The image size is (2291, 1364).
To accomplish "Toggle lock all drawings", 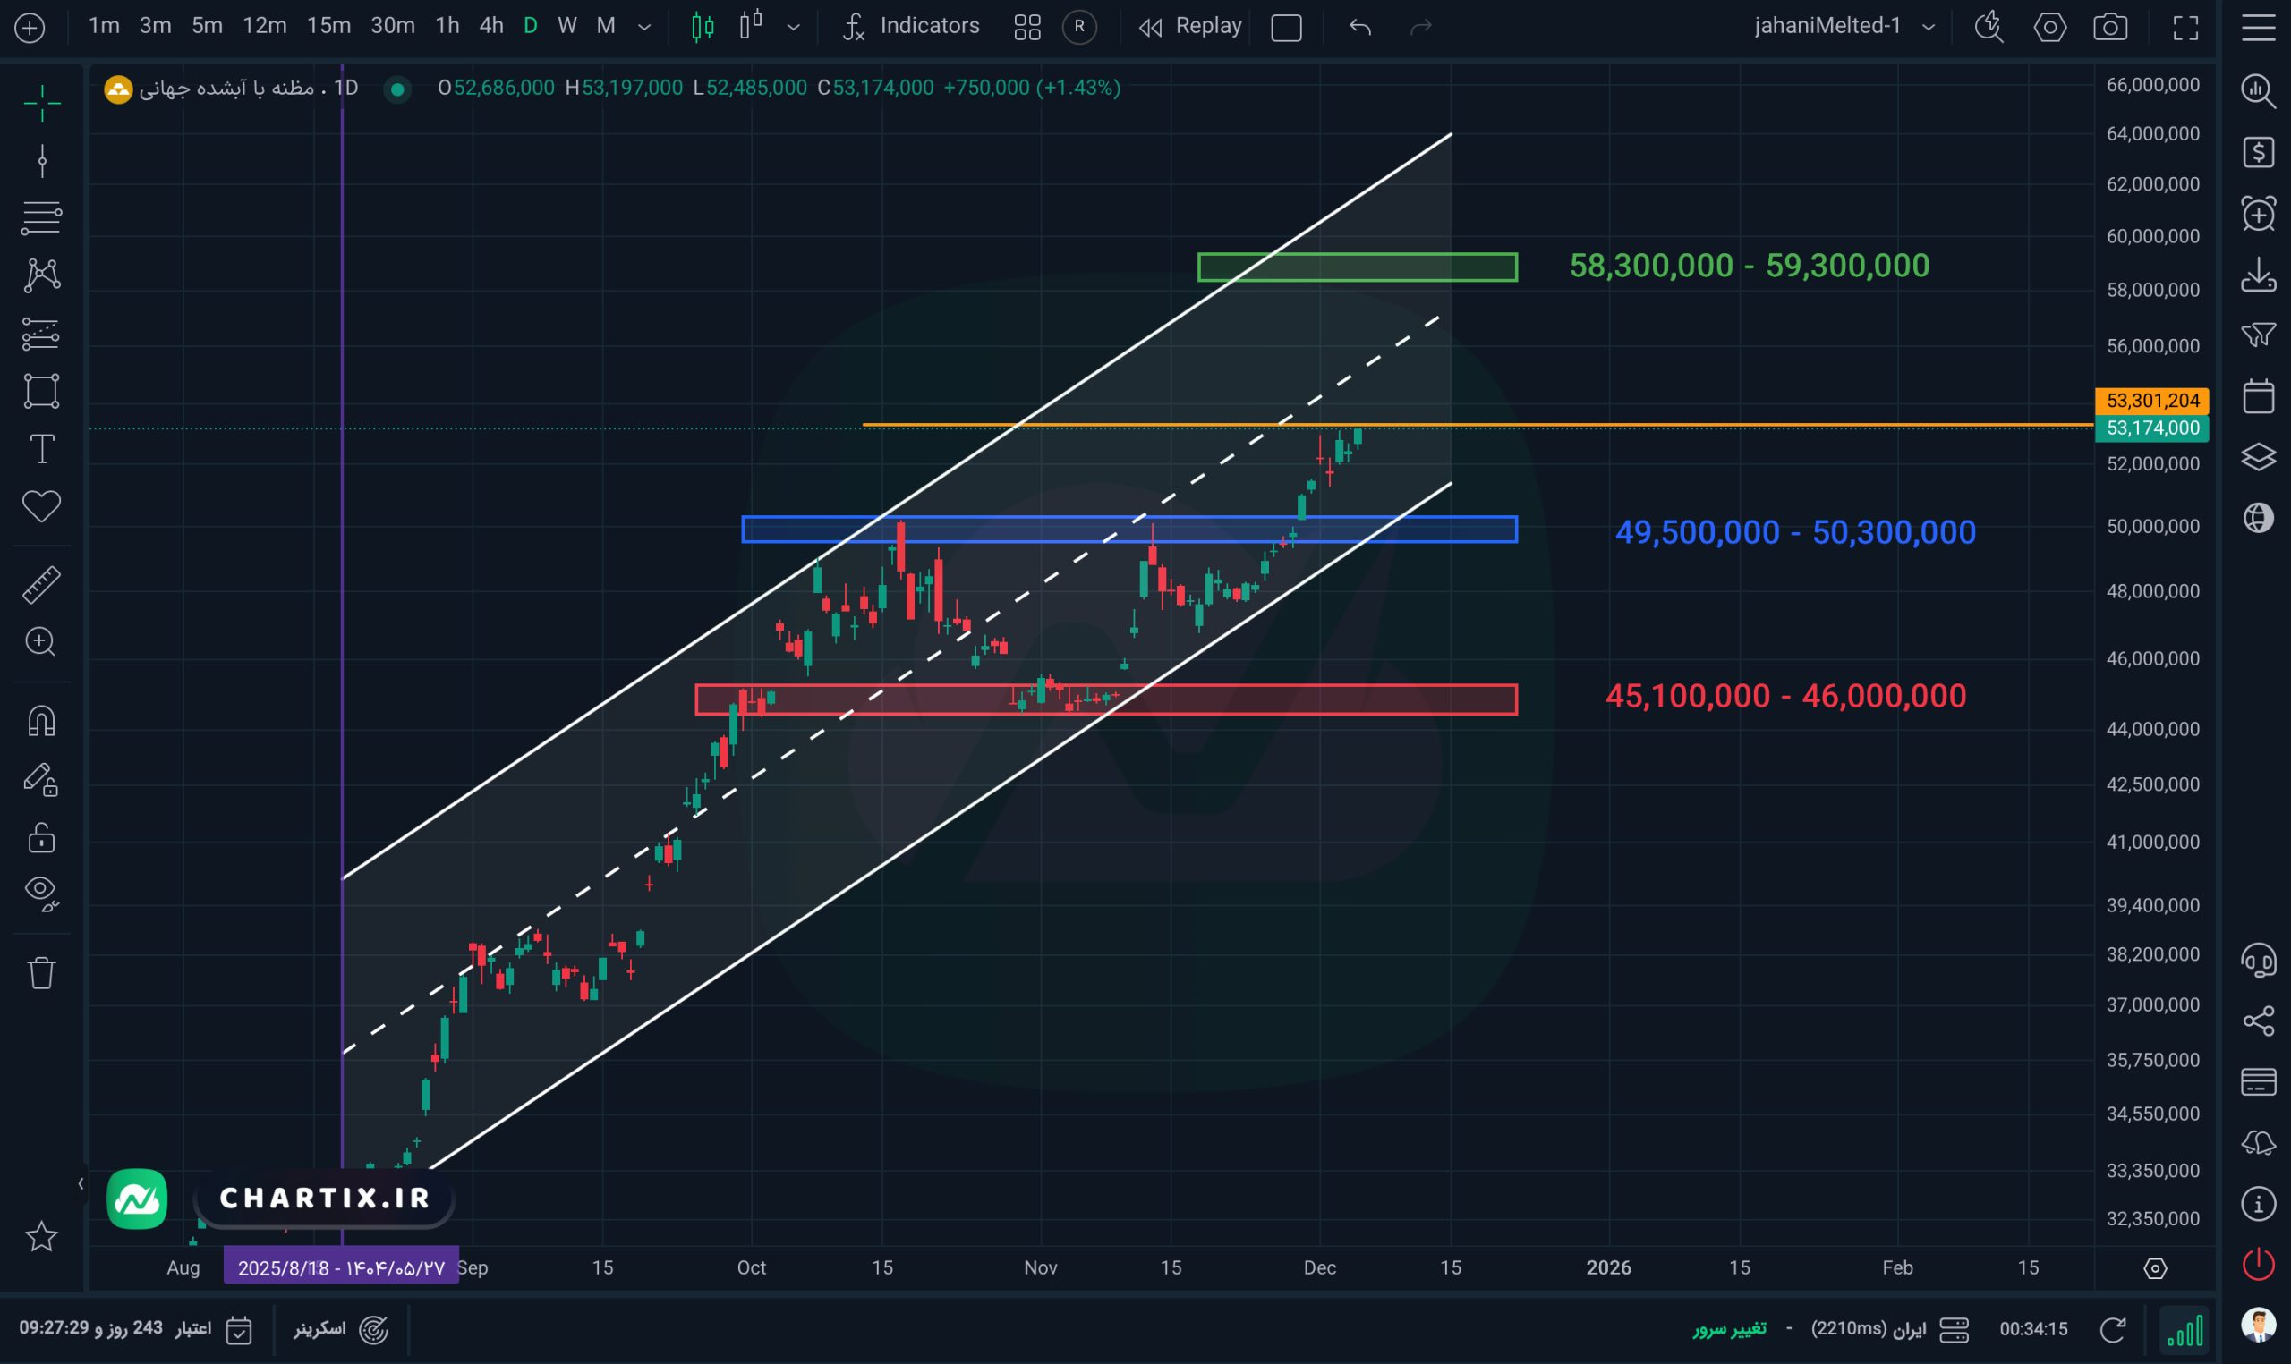I will click(41, 837).
